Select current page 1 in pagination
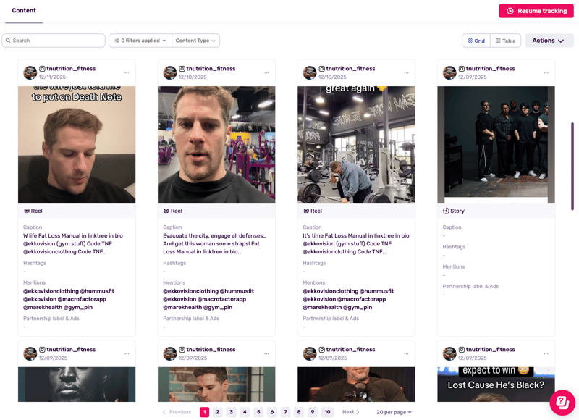Image resolution: width=579 pixels, height=420 pixels. (204, 412)
